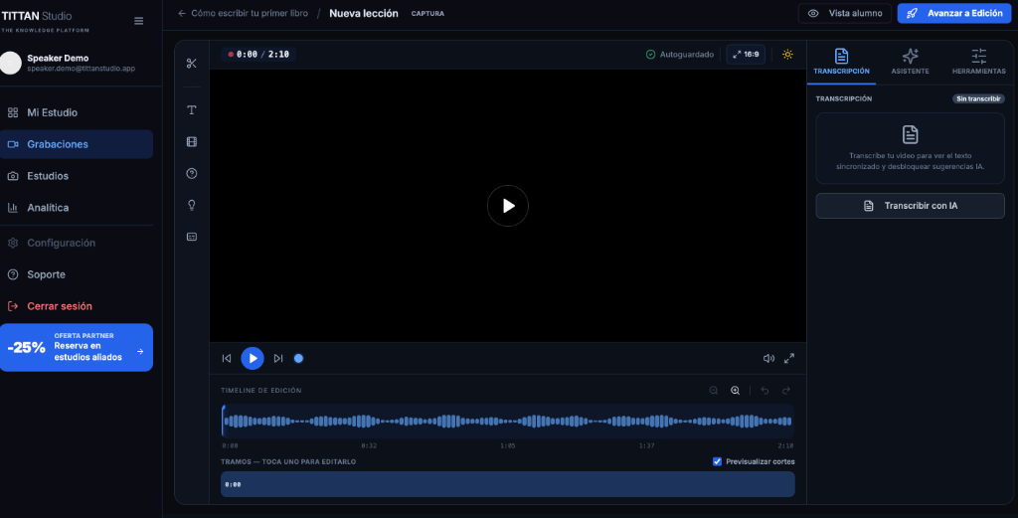Viewport: 1018px width, 518px height.
Task: Switch to Asistente tab
Action: click(911, 63)
